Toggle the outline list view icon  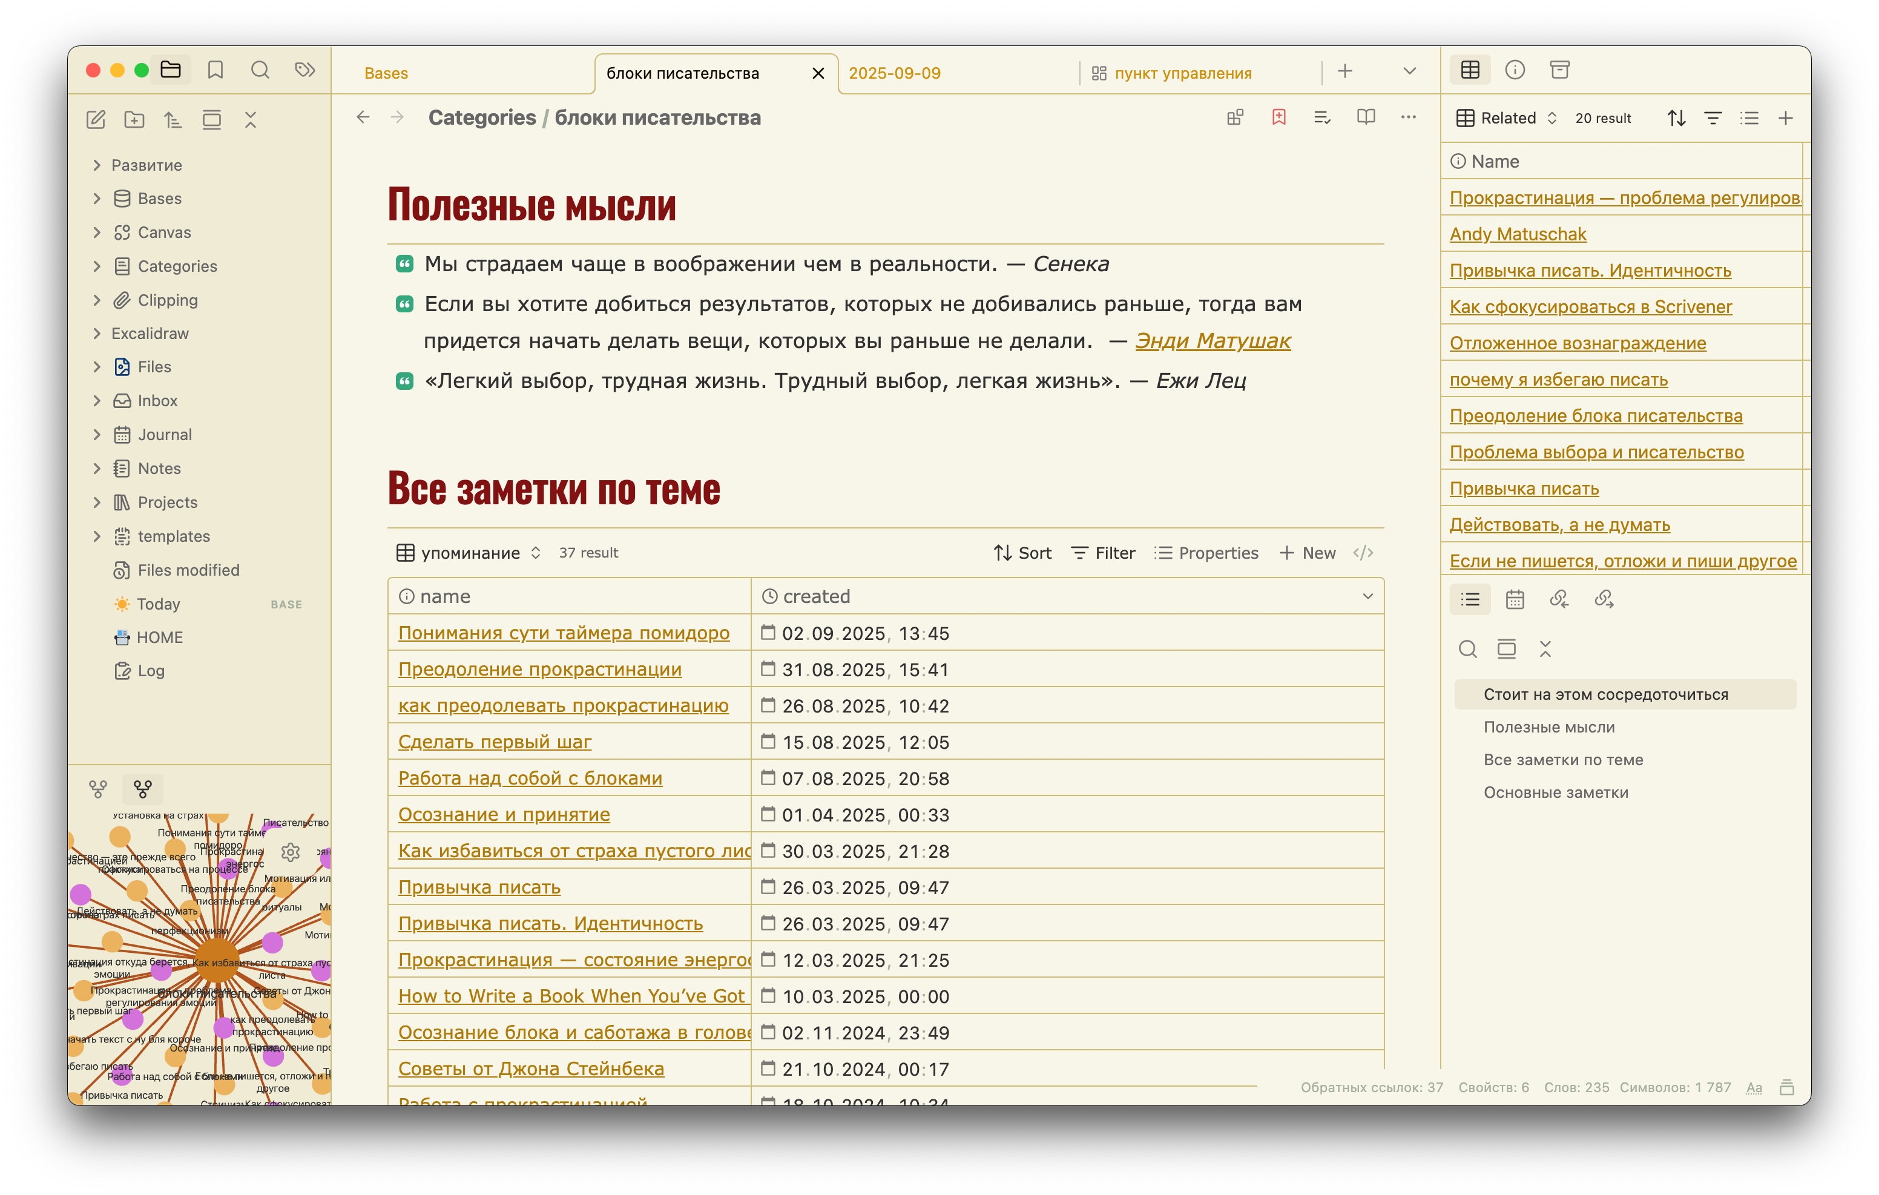tap(1470, 599)
